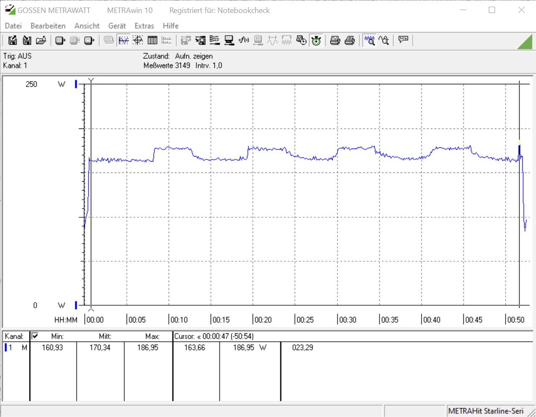Open the f(x) formula function icon

pyautogui.click(x=244, y=40)
